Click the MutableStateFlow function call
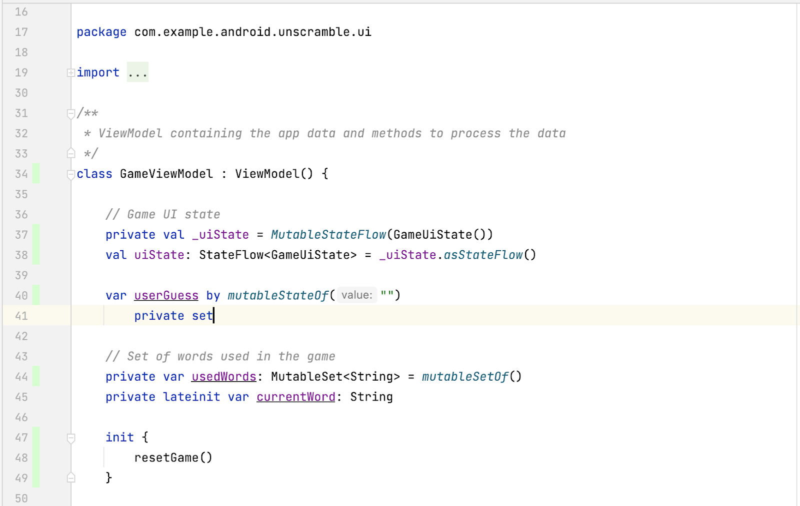The width and height of the screenshot is (800, 506). [x=328, y=235]
